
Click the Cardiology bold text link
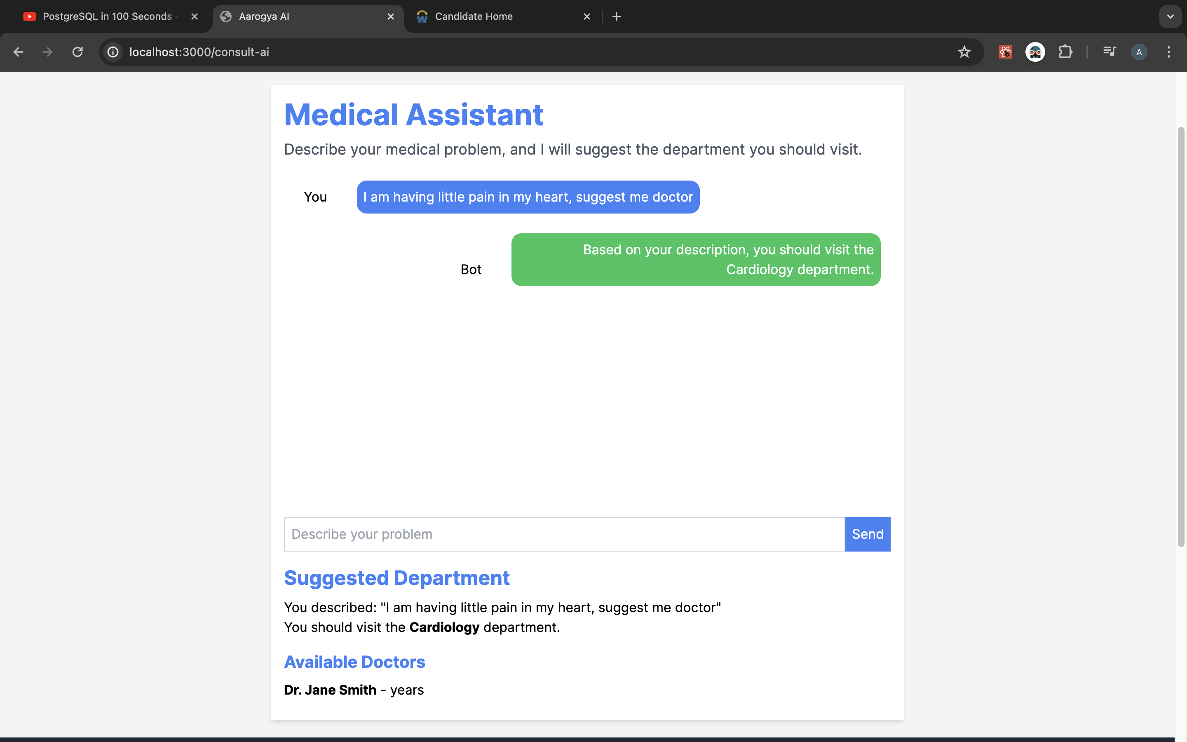(443, 627)
